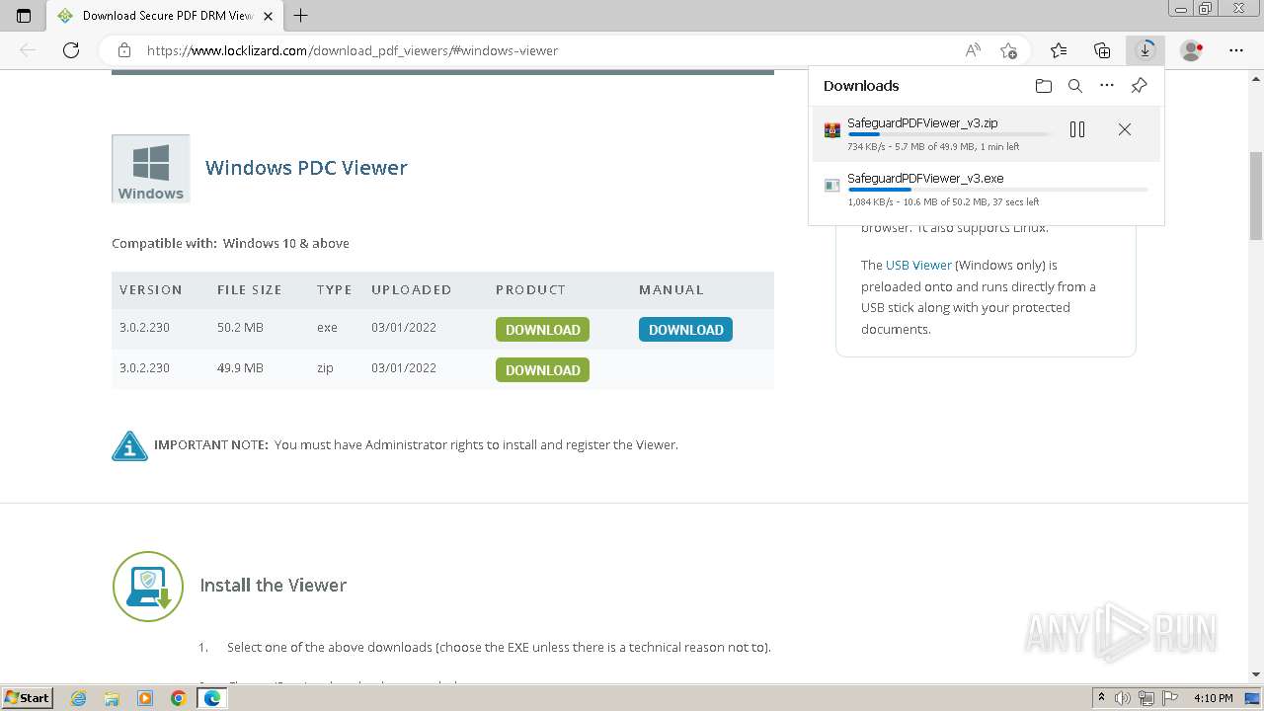Click the back navigation arrow
This screenshot has height=711, width=1264.
28,50
